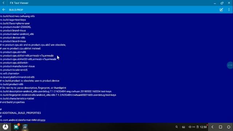Open the FX file explorer taskbar icon
233x131 pixels.
point(25,127)
